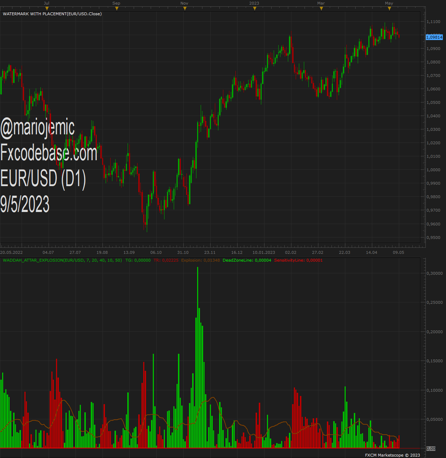
Task: Click the 0,30000 indicator axis label
Action: coord(435,273)
